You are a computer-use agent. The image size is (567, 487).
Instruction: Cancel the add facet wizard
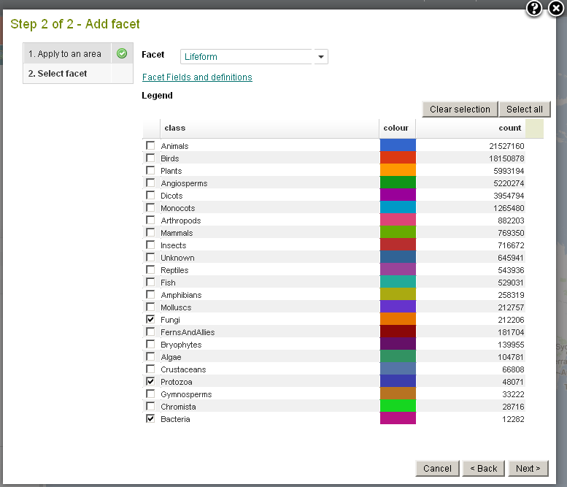[x=437, y=469]
